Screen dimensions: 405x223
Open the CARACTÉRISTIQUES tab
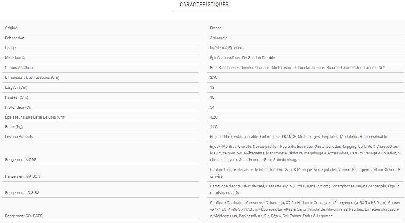(204, 5)
